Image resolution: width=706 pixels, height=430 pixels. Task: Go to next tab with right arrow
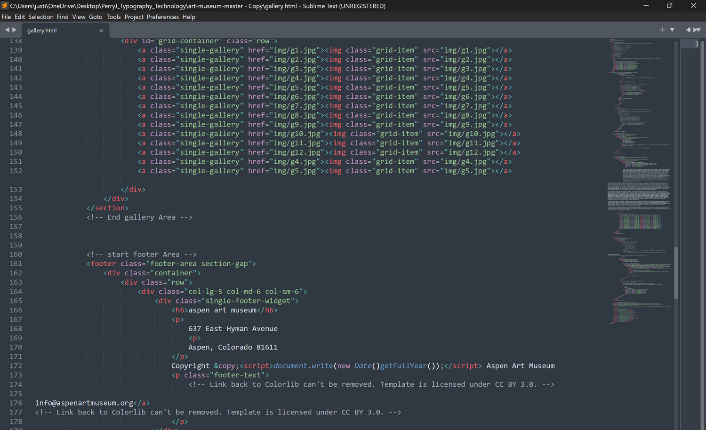point(14,30)
